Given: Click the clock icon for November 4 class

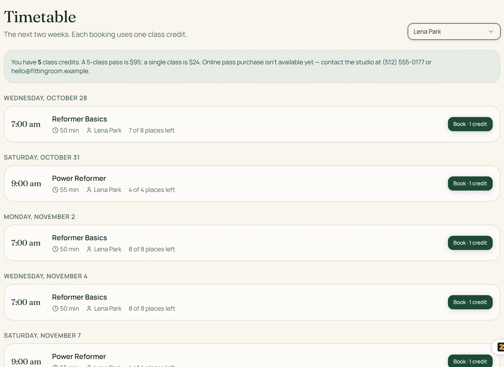Looking at the screenshot, I should [55, 308].
